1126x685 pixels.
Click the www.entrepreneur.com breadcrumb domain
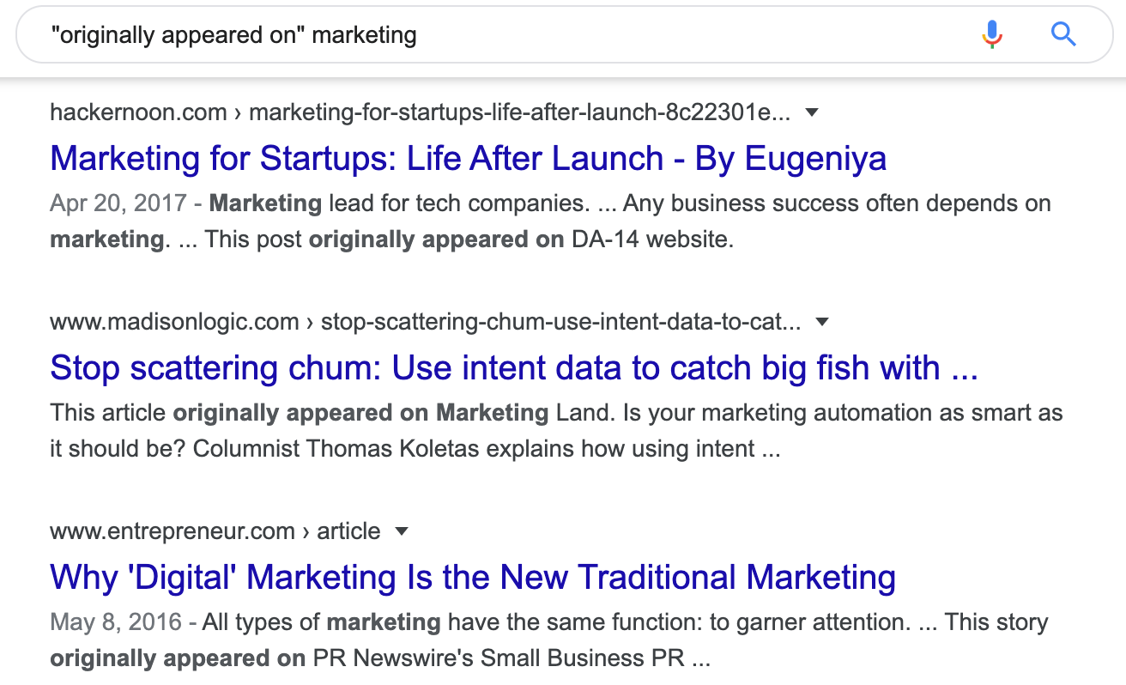(x=172, y=531)
